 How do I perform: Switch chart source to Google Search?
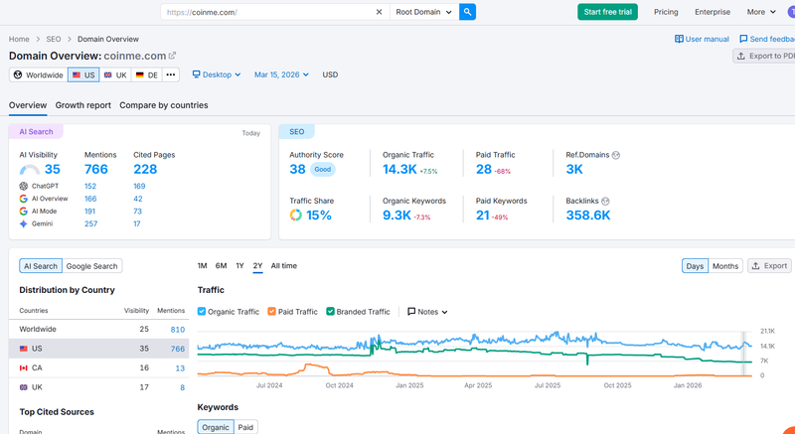pyautogui.click(x=91, y=266)
